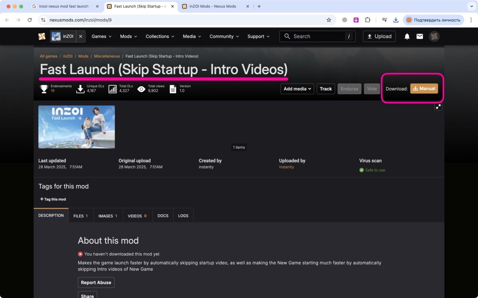Open uploader Instanity profile link
478x298 pixels.
[286, 167]
